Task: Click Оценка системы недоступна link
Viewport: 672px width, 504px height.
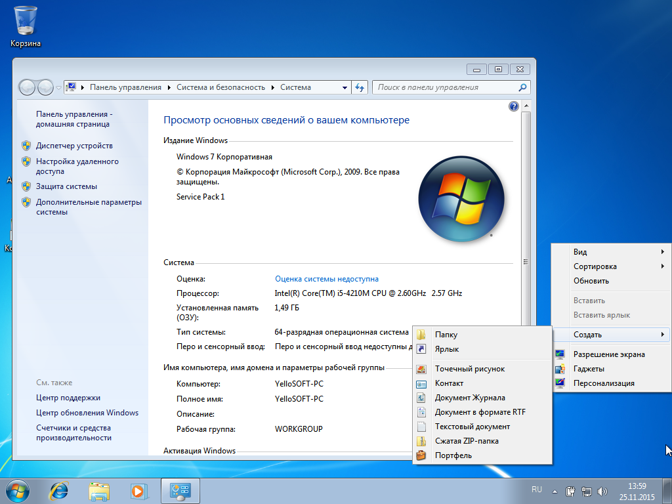Action: [x=327, y=279]
